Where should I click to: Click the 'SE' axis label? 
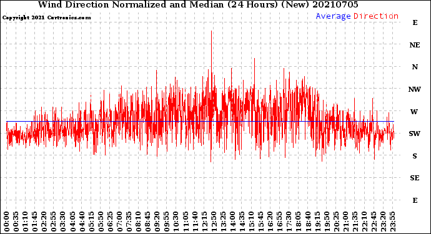(x=415, y=178)
